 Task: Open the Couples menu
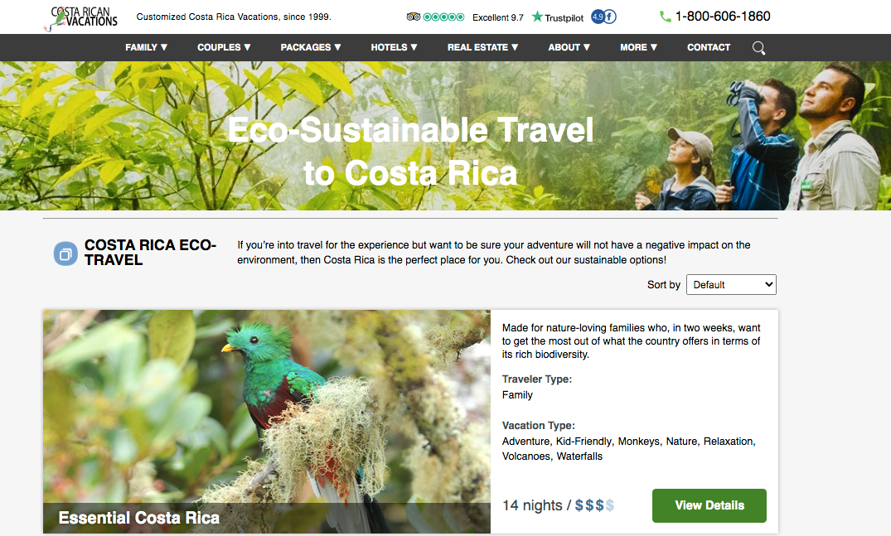pyautogui.click(x=224, y=47)
